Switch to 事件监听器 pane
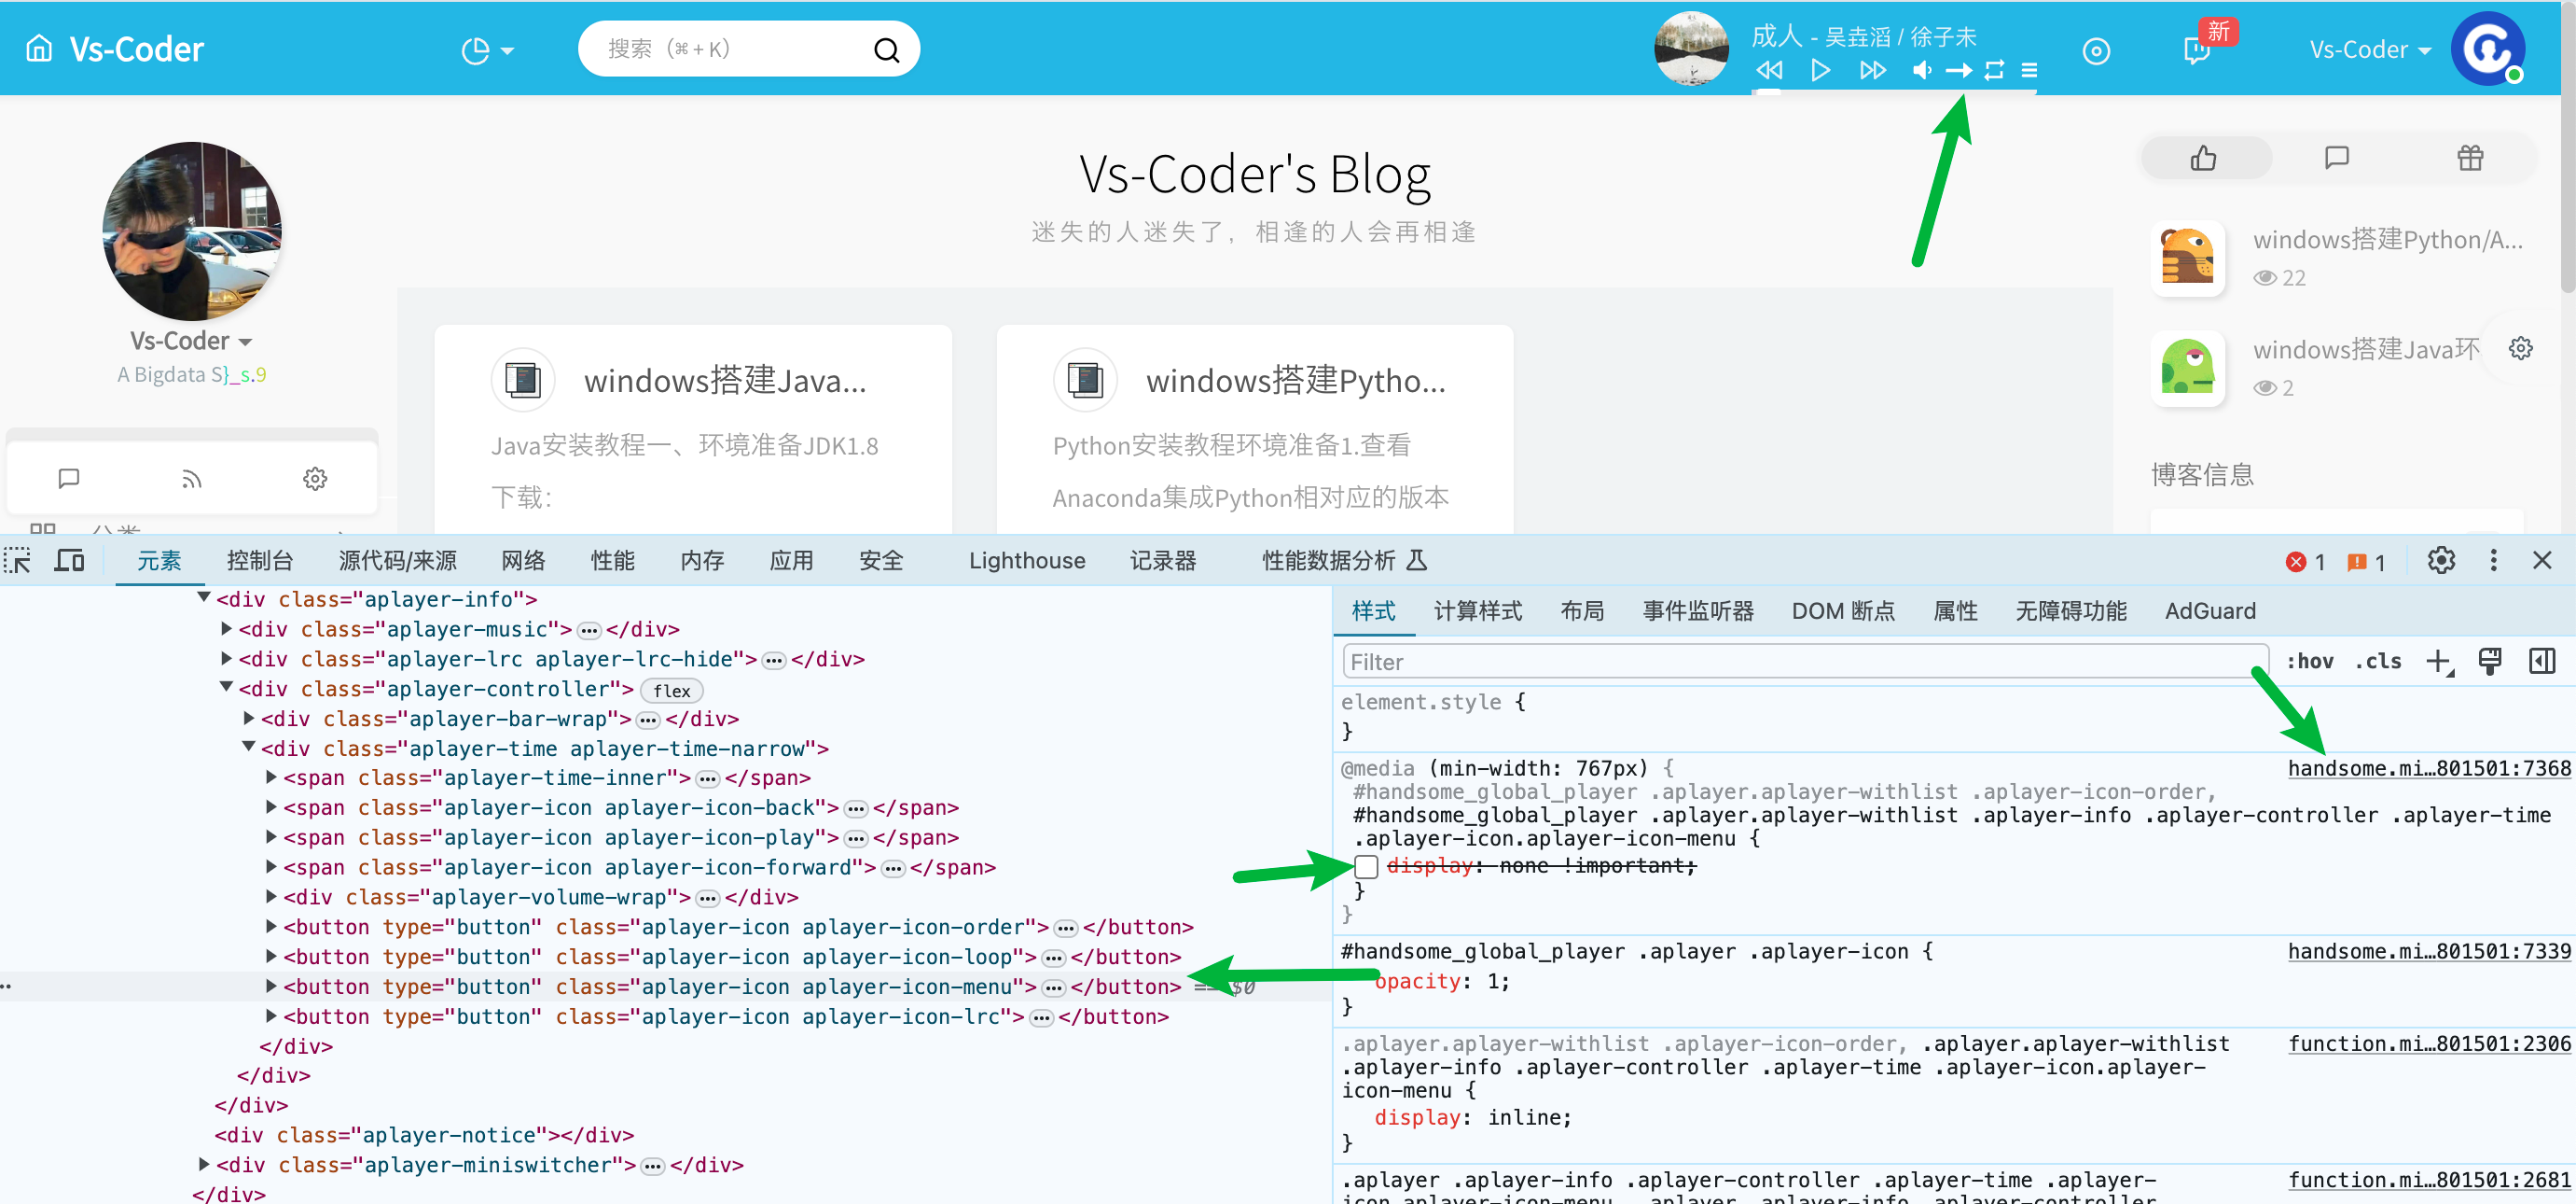 click(x=1698, y=611)
